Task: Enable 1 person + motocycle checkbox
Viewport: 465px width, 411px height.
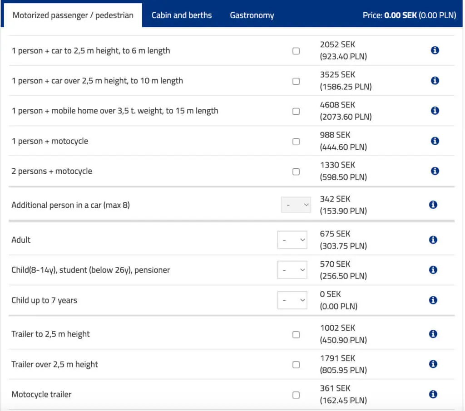Action: coord(296,142)
